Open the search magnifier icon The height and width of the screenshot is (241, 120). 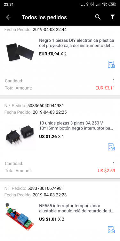(98, 17)
